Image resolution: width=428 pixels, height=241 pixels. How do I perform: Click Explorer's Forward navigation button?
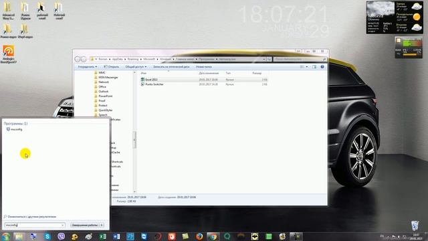(x=84, y=59)
